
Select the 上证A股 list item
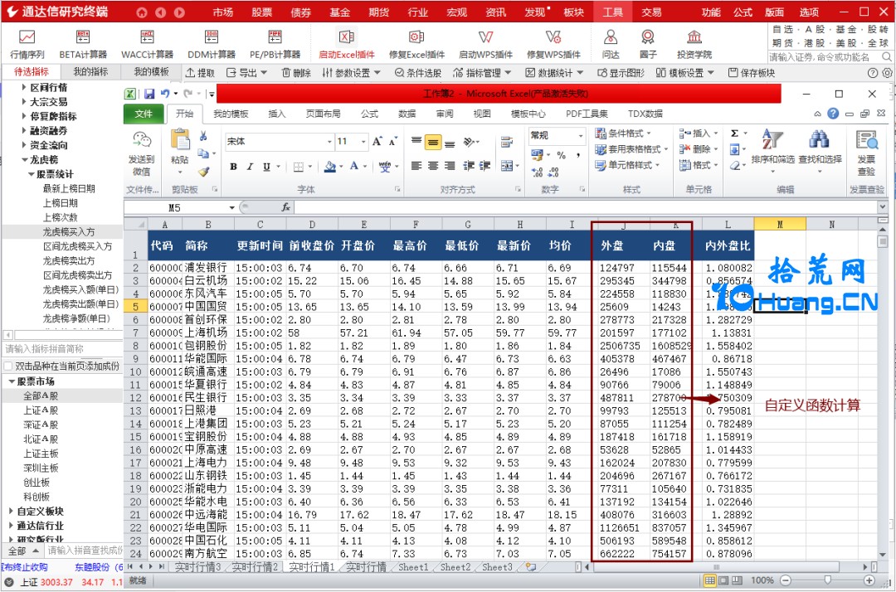point(41,410)
